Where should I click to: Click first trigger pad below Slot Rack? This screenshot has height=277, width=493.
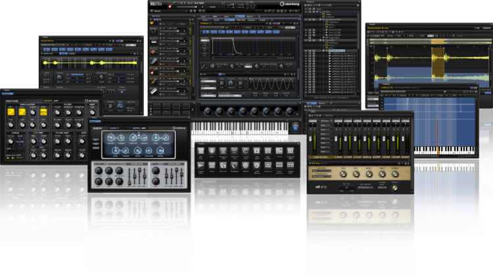157,106
